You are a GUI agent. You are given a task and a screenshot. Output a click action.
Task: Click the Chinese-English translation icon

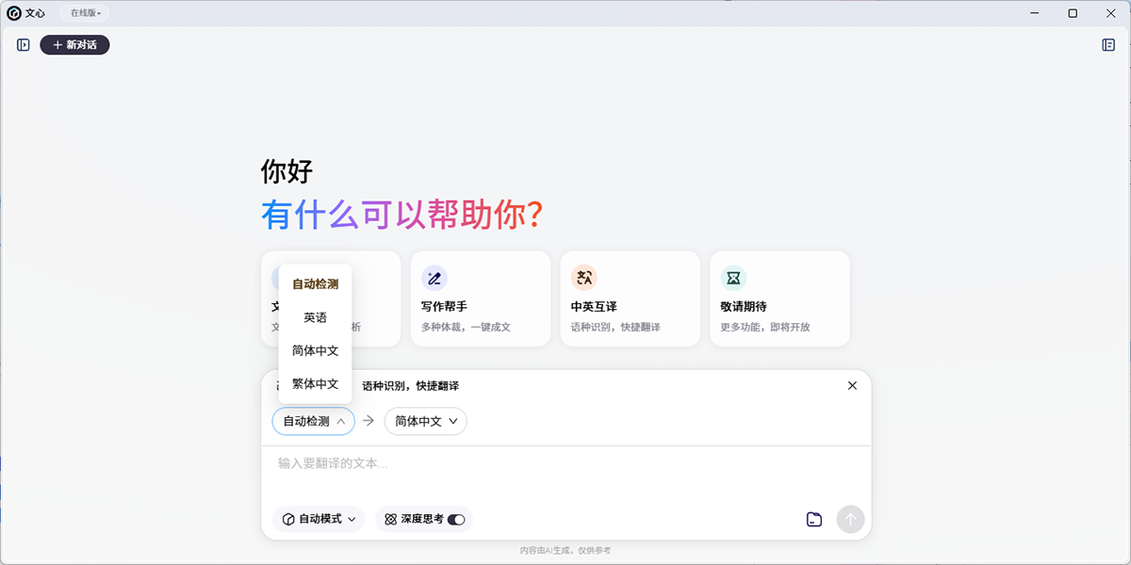[584, 278]
